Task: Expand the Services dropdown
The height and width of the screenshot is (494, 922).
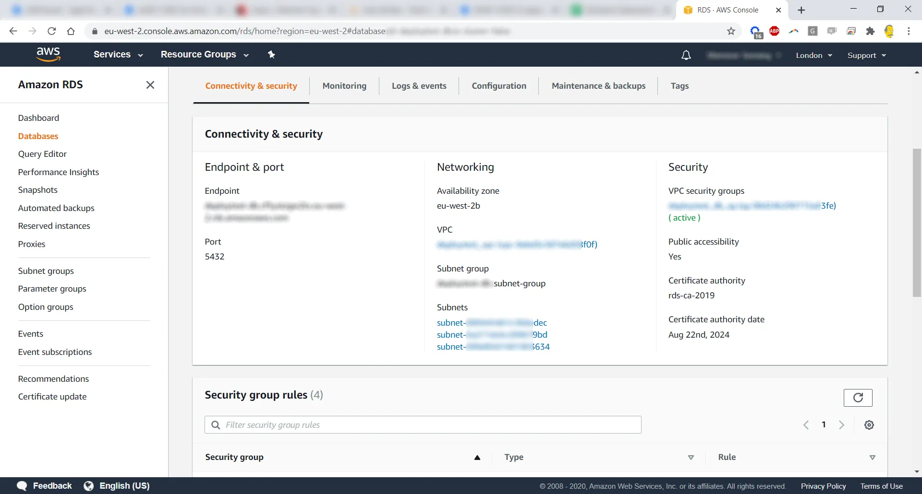Action: 118,55
